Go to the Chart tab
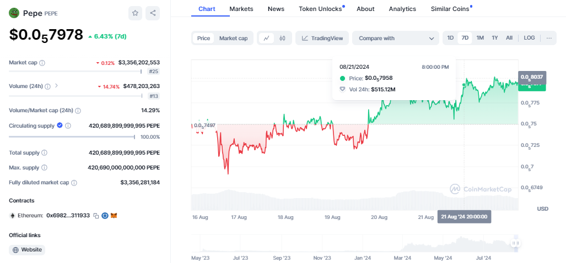 pyautogui.click(x=207, y=9)
